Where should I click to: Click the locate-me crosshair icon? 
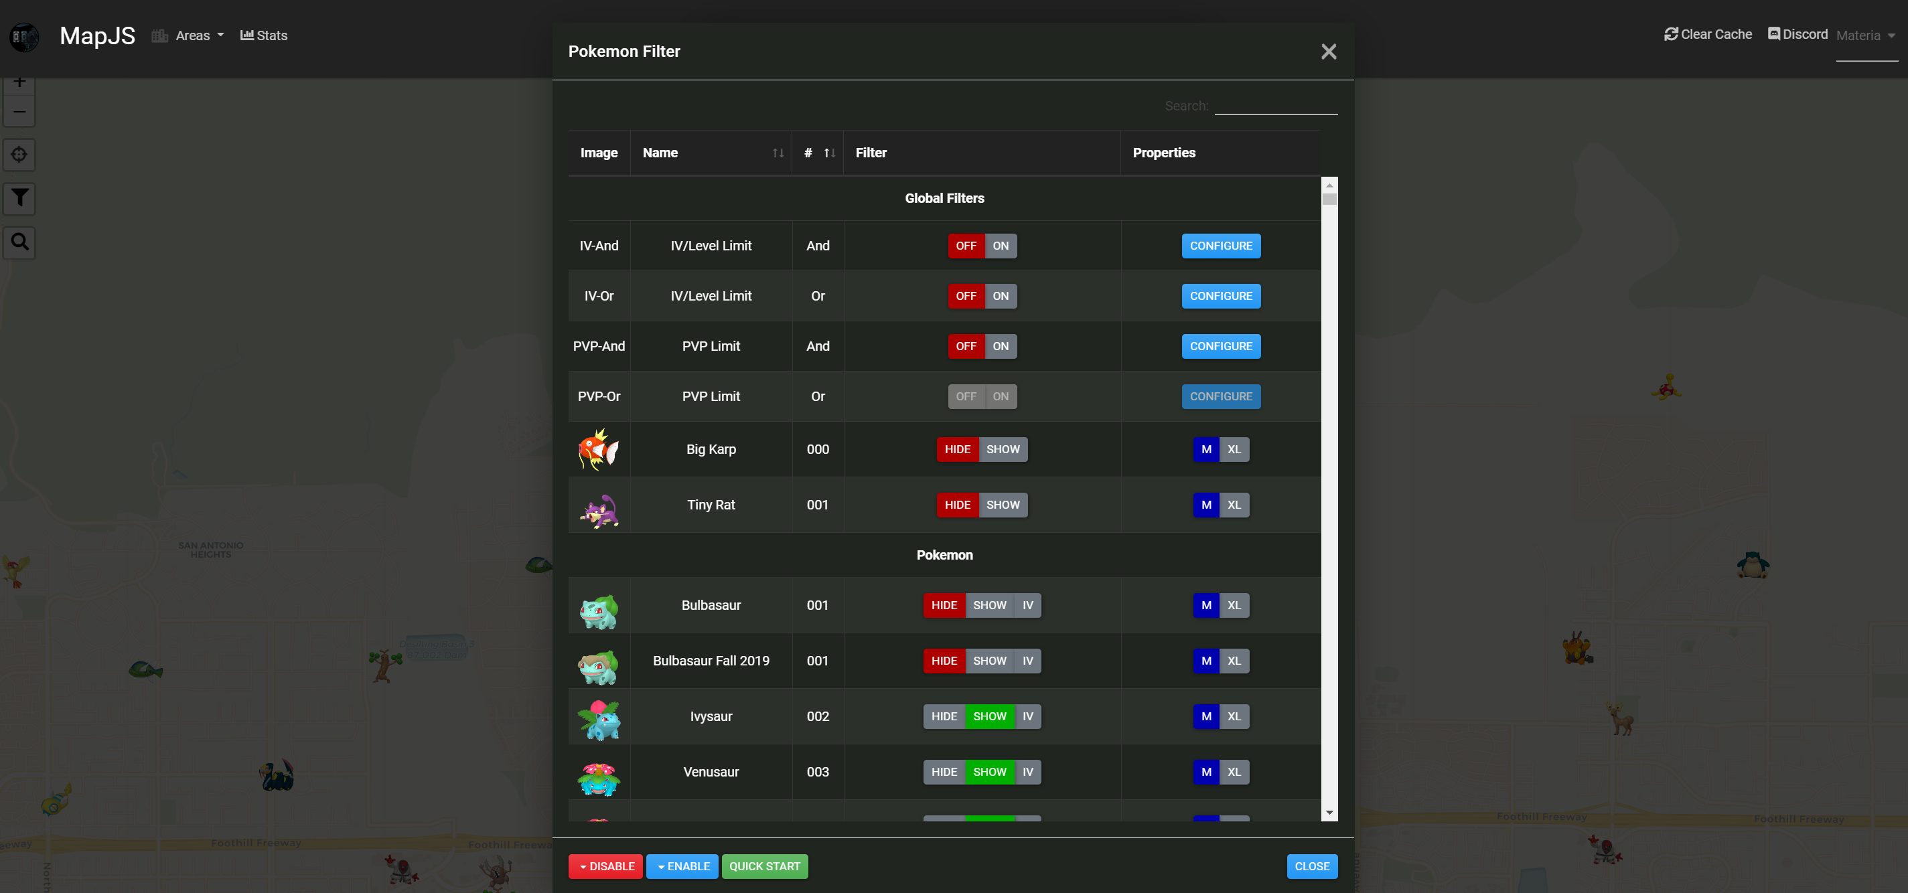tap(19, 154)
